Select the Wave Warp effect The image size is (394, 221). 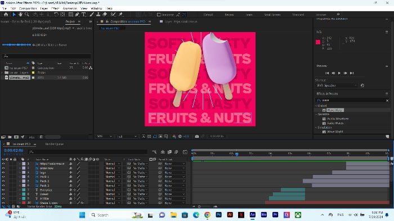tap(335, 110)
